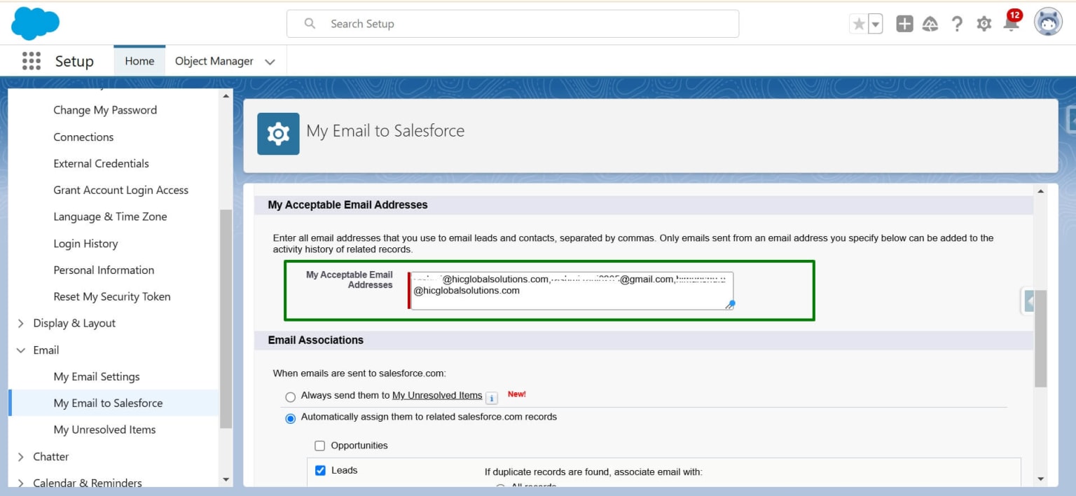The image size is (1076, 496).
Task: Open the Object Manager tab dropdown chevron
Action: (270, 62)
